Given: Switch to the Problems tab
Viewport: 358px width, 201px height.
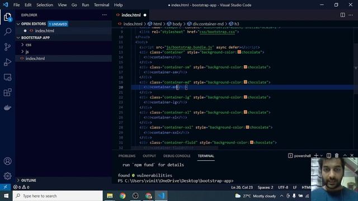Looking at the screenshot, I should 127,156.
